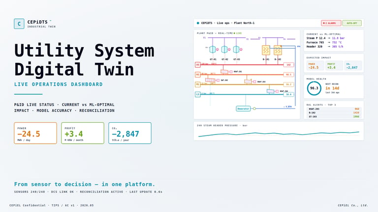Select the GT-03 gas turbine symbol

(236, 50)
